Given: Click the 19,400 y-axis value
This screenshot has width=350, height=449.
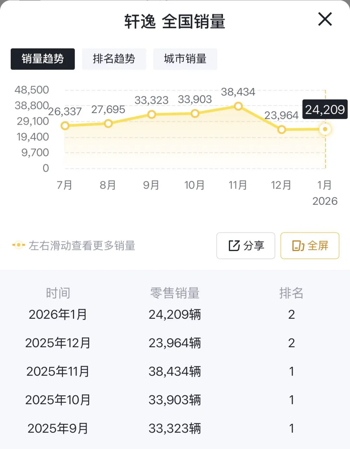Looking at the screenshot, I should (33, 137).
